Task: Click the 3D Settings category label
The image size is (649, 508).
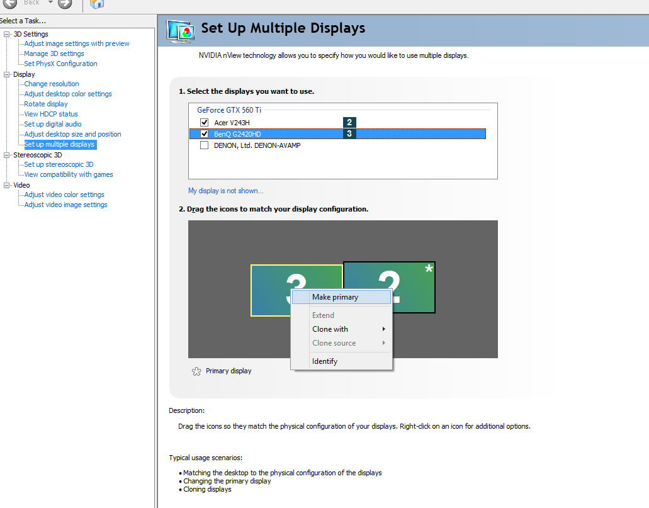Action: (31, 34)
